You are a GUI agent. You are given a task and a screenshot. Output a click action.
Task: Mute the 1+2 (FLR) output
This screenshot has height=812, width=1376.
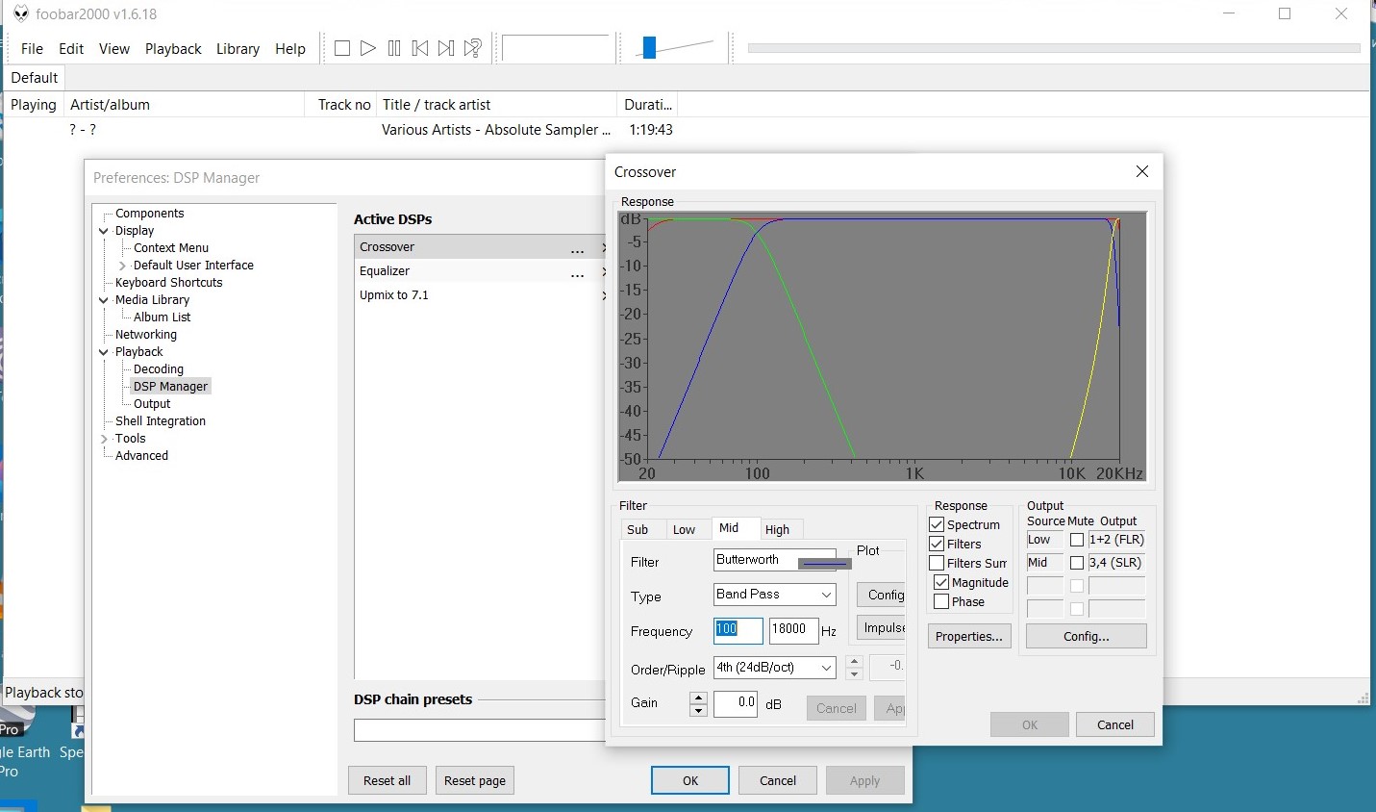(x=1077, y=540)
